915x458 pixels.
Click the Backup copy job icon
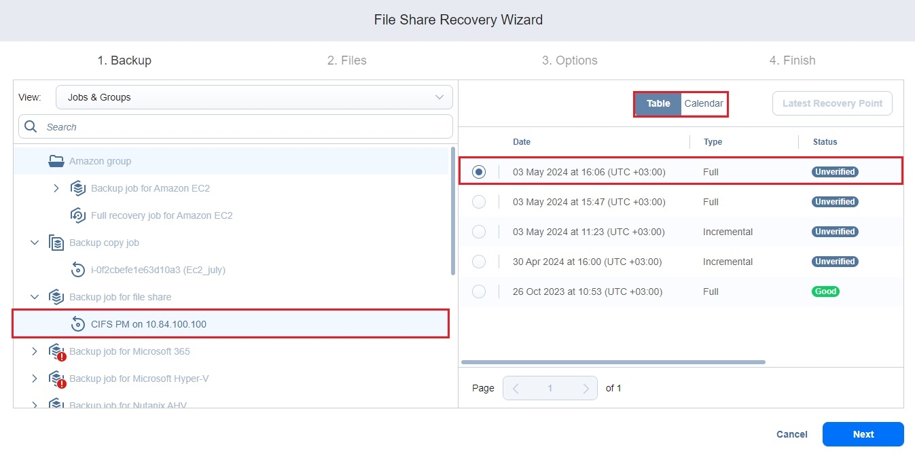point(56,243)
